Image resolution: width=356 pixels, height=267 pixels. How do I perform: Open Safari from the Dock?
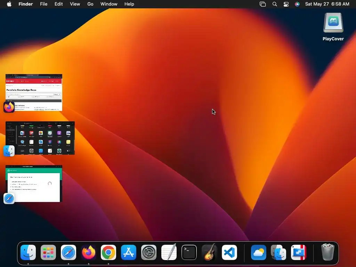click(68, 252)
